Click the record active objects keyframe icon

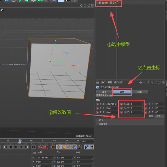click(x=40, y=147)
